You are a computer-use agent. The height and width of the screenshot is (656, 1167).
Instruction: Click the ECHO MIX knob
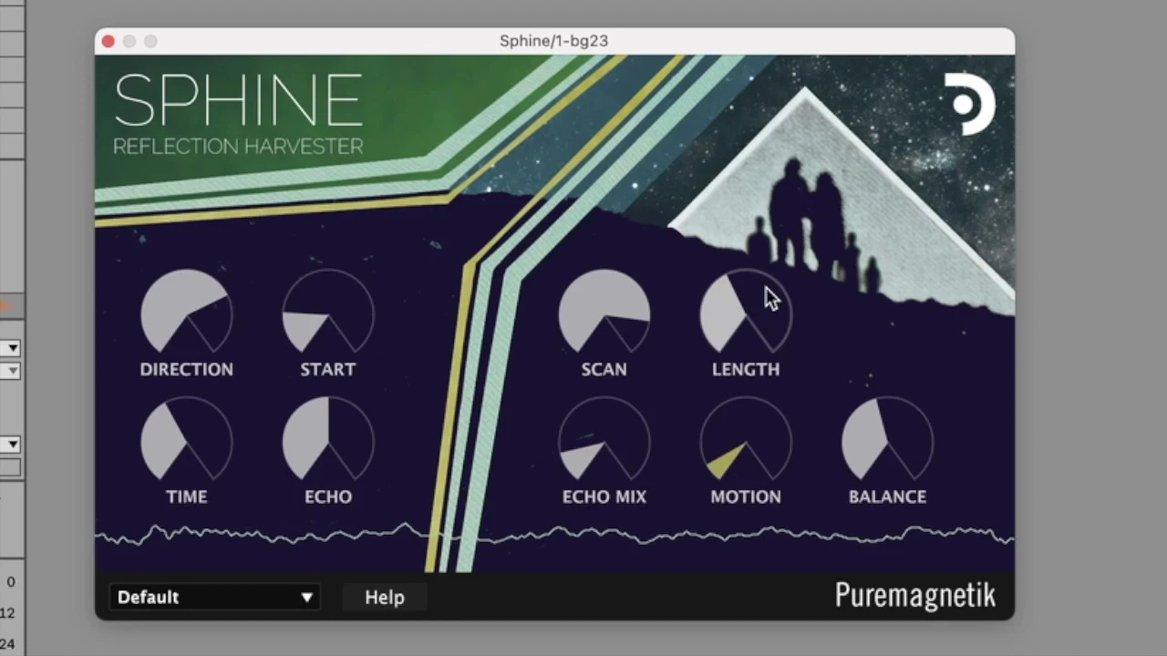tap(604, 439)
